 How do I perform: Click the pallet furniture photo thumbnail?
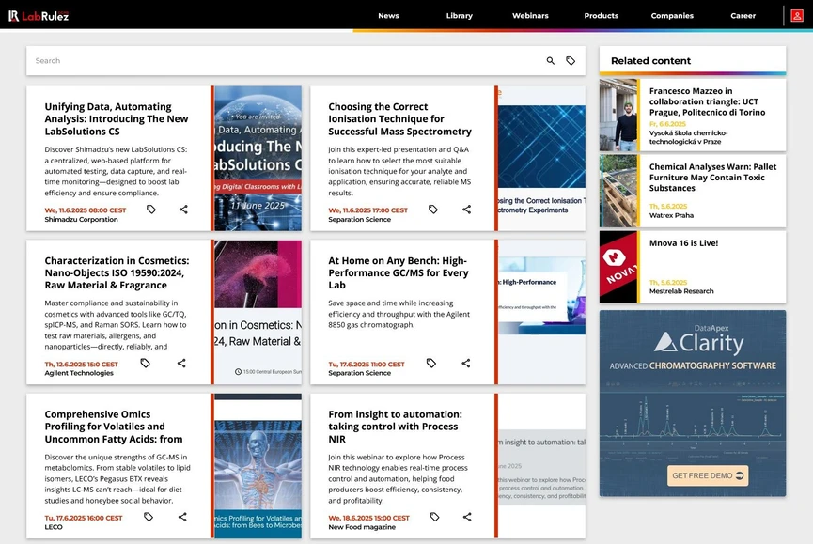[618, 191]
